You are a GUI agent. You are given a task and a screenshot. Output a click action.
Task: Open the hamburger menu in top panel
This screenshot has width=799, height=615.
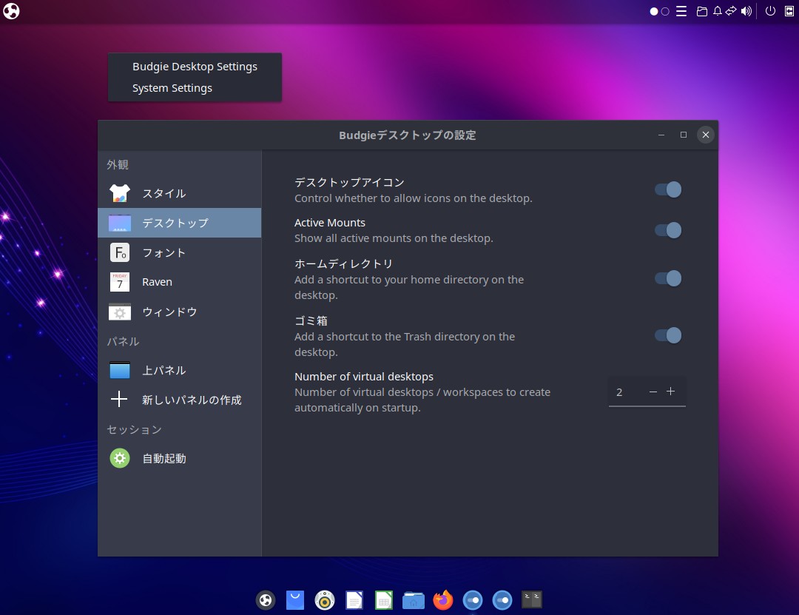click(681, 11)
